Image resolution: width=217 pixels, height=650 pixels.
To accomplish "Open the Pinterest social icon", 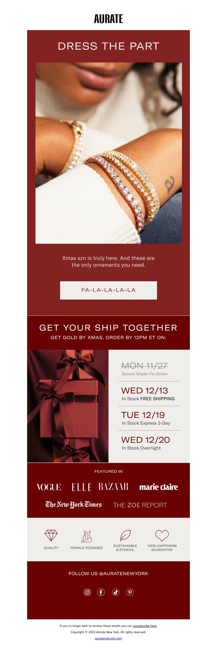I will pyautogui.click(x=130, y=592).
